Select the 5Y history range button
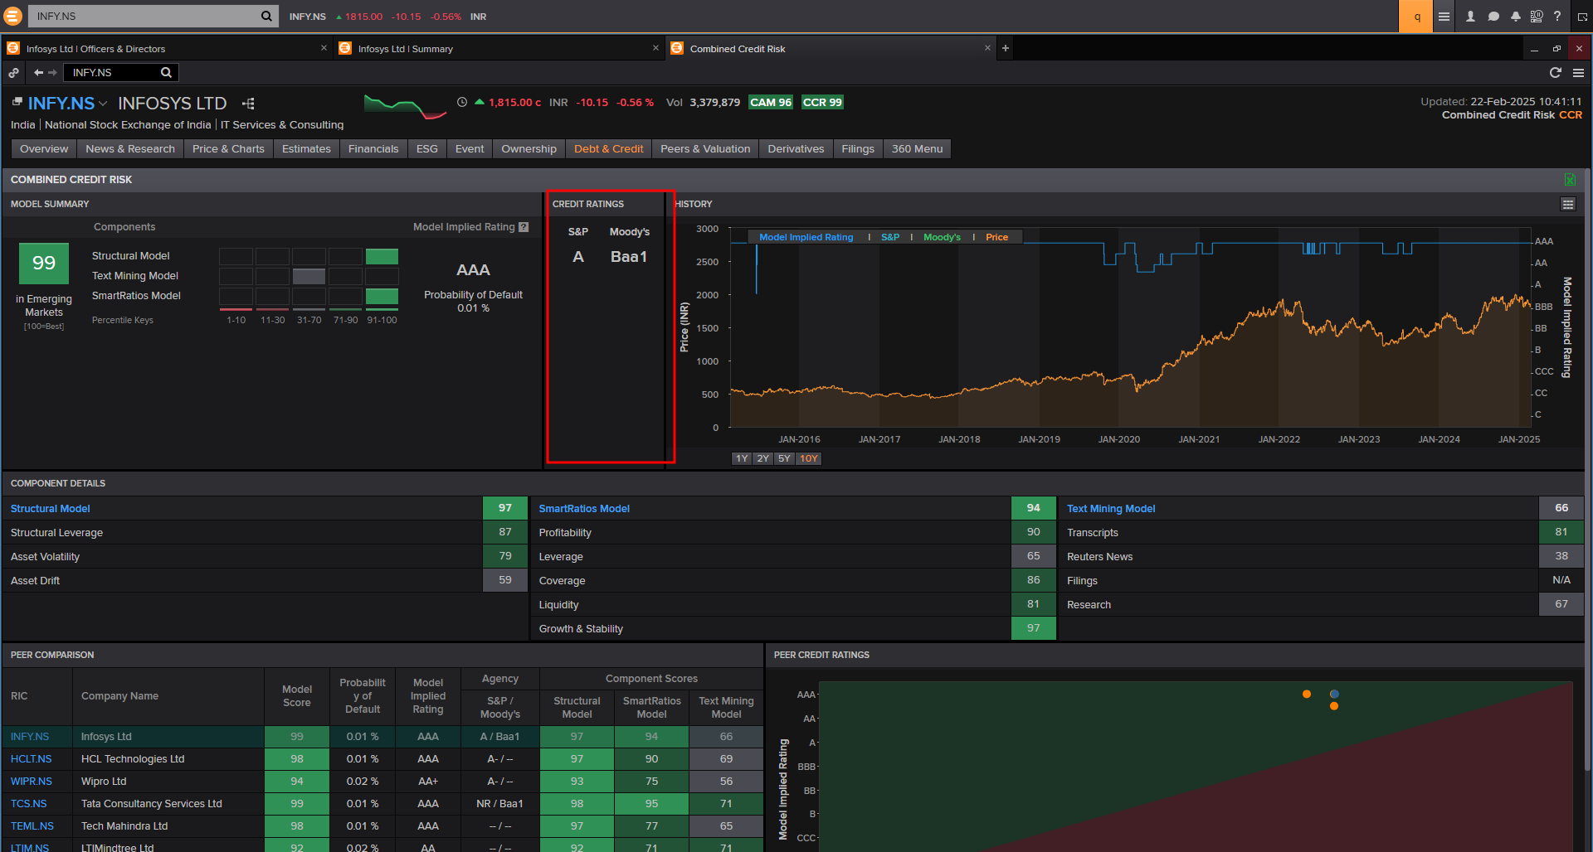 tap(784, 458)
